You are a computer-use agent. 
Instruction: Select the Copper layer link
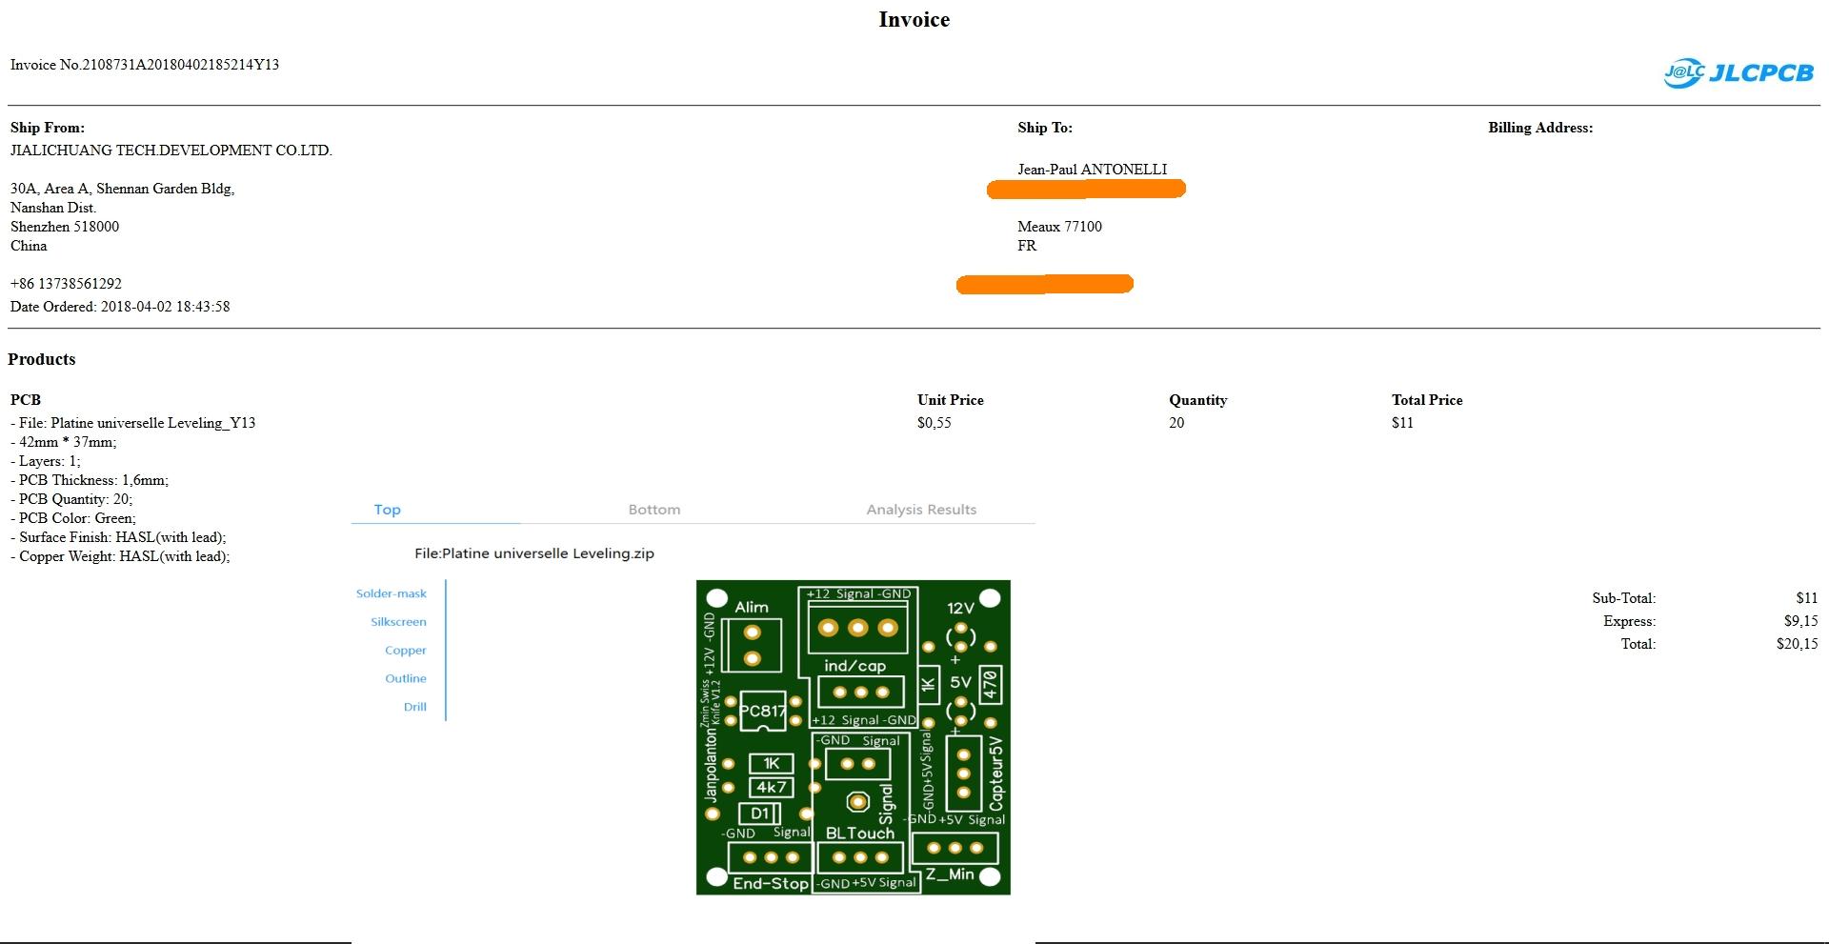coord(406,651)
